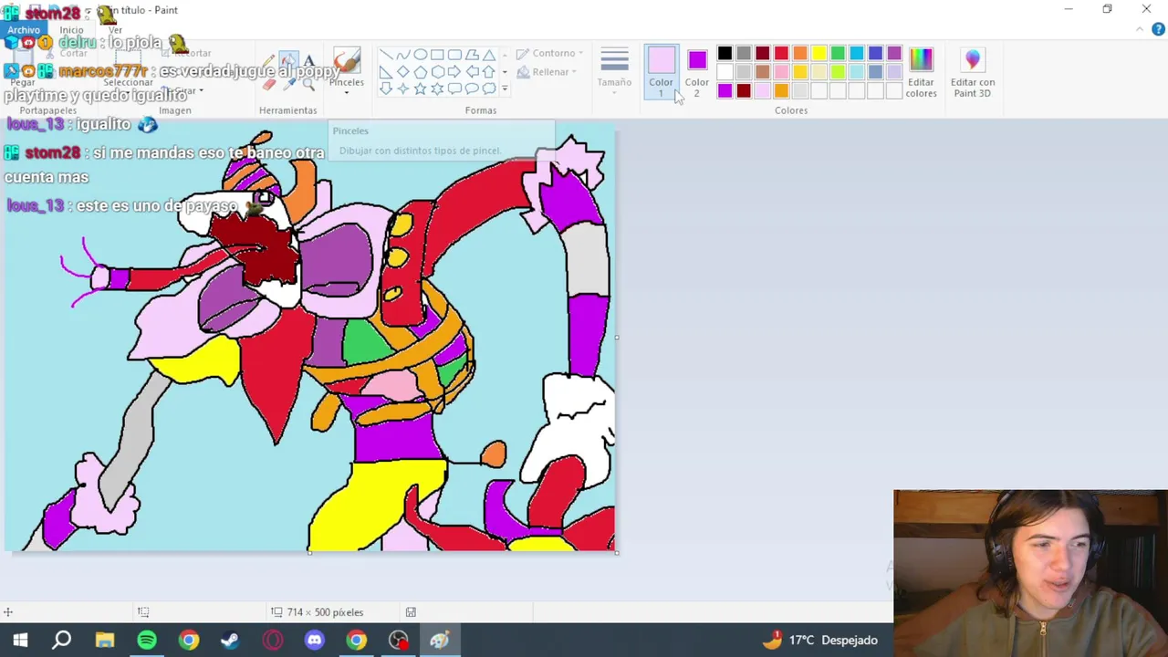Choose the Oval shape

420,55
